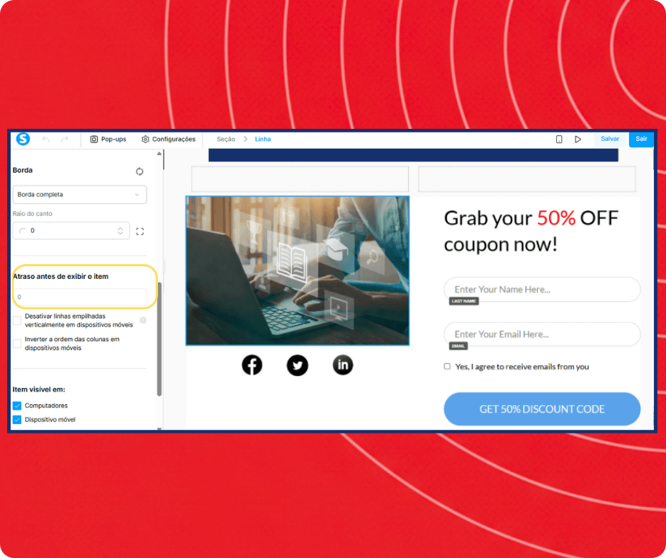The height and width of the screenshot is (558, 666).
Task: Click the Facebook social icon
Action: point(252,365)
